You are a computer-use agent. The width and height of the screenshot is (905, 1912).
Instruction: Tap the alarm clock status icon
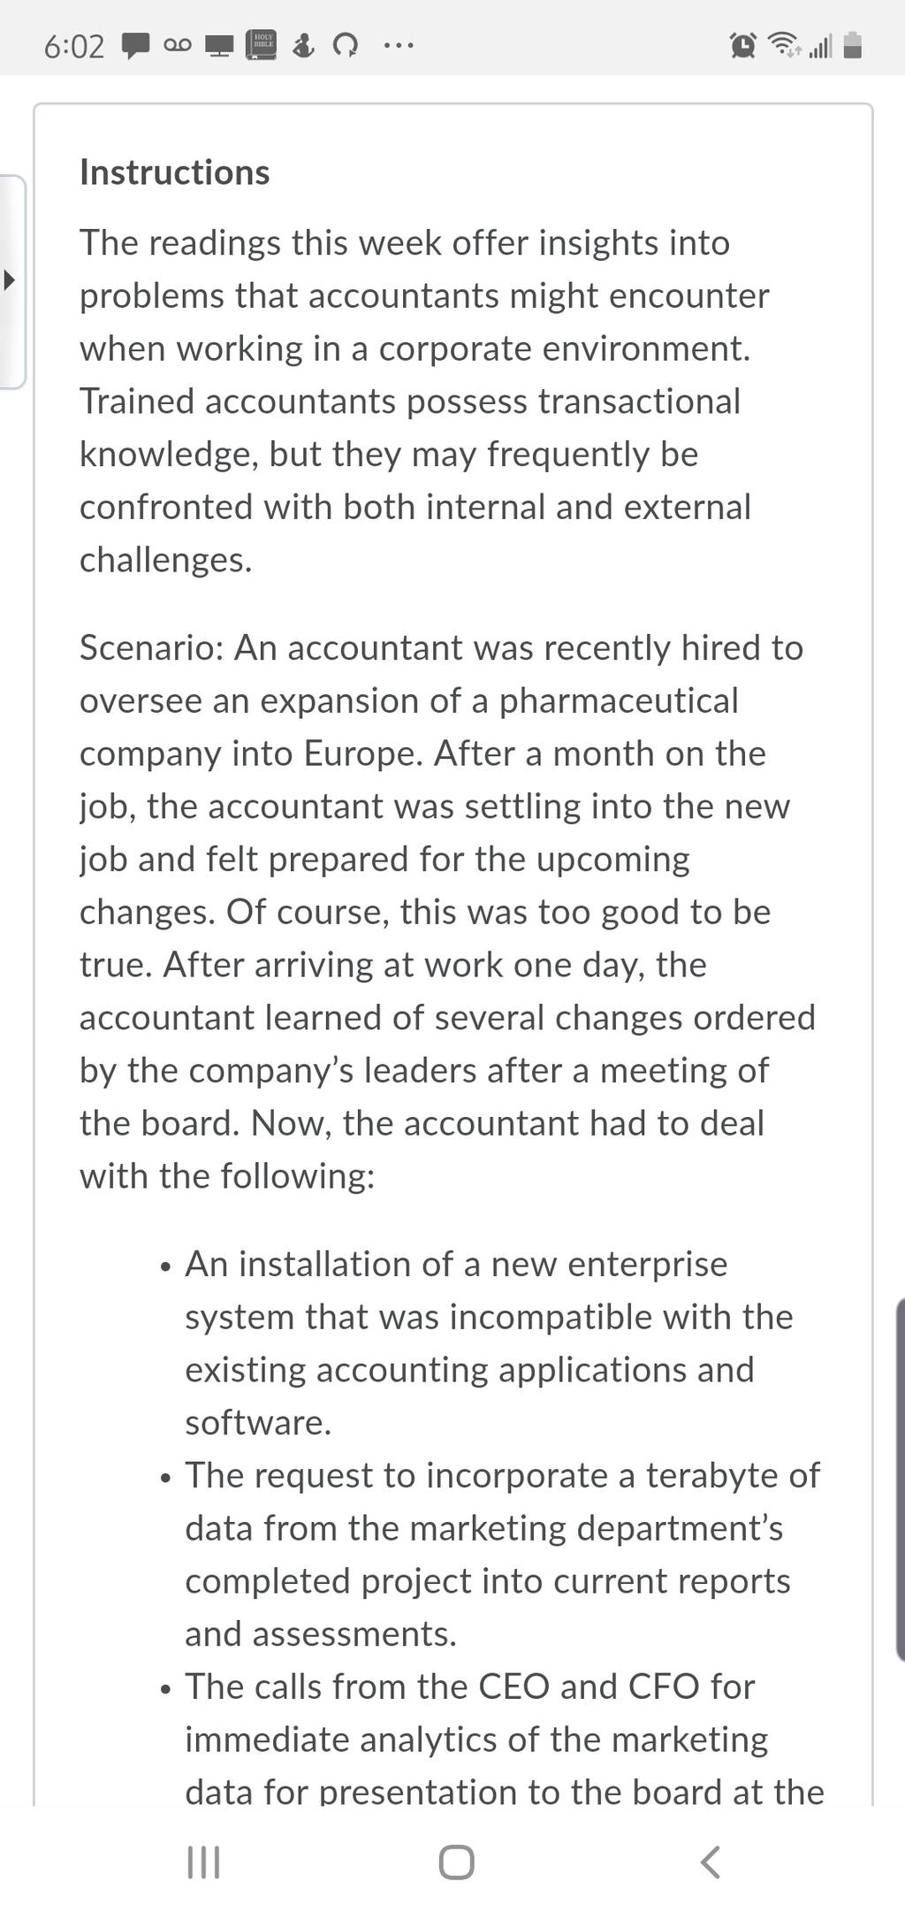pos(743,45)
